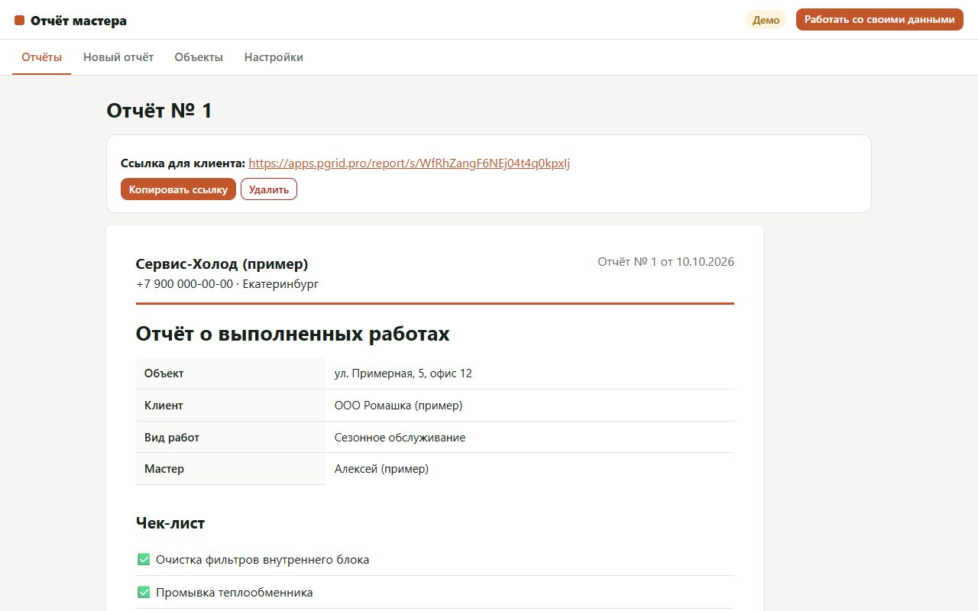
Task: Switch to the Новый отчёт tab
Action: (x=118, y=57)
